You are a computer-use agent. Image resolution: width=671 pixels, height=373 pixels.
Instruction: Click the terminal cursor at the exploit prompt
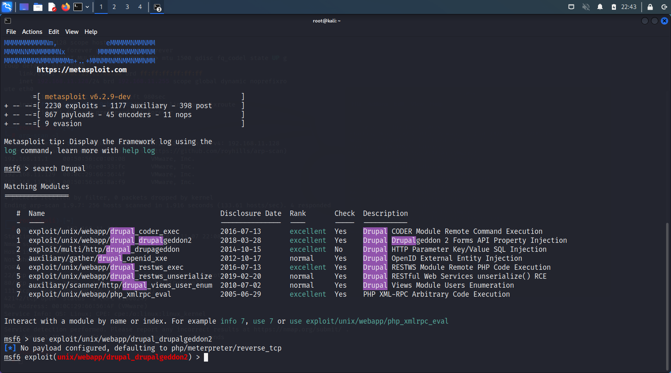pos(206,357)
